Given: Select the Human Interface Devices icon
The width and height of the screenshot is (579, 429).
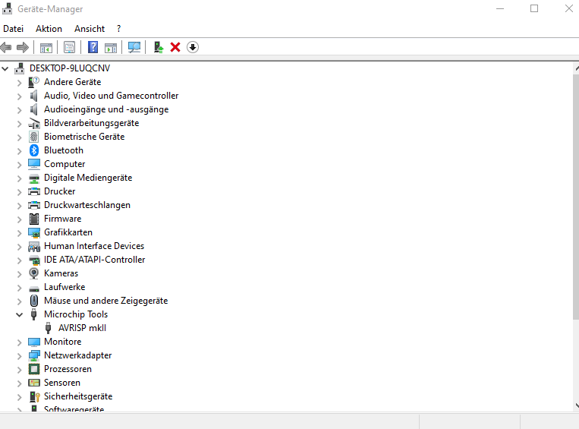Looking at the screenshot, I should pos(34,246).
